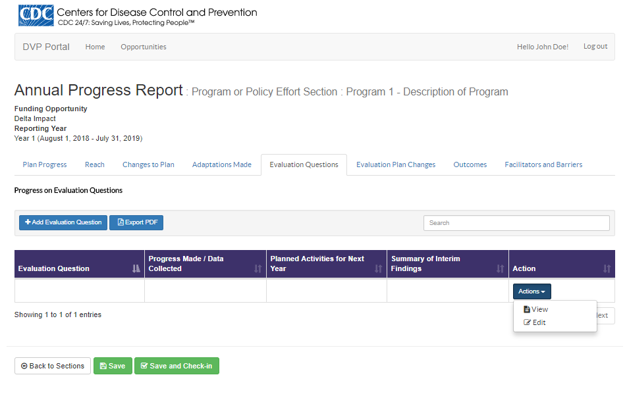Sort by Evaluation Question column
The image size is (627, 402).
point(136,268)
